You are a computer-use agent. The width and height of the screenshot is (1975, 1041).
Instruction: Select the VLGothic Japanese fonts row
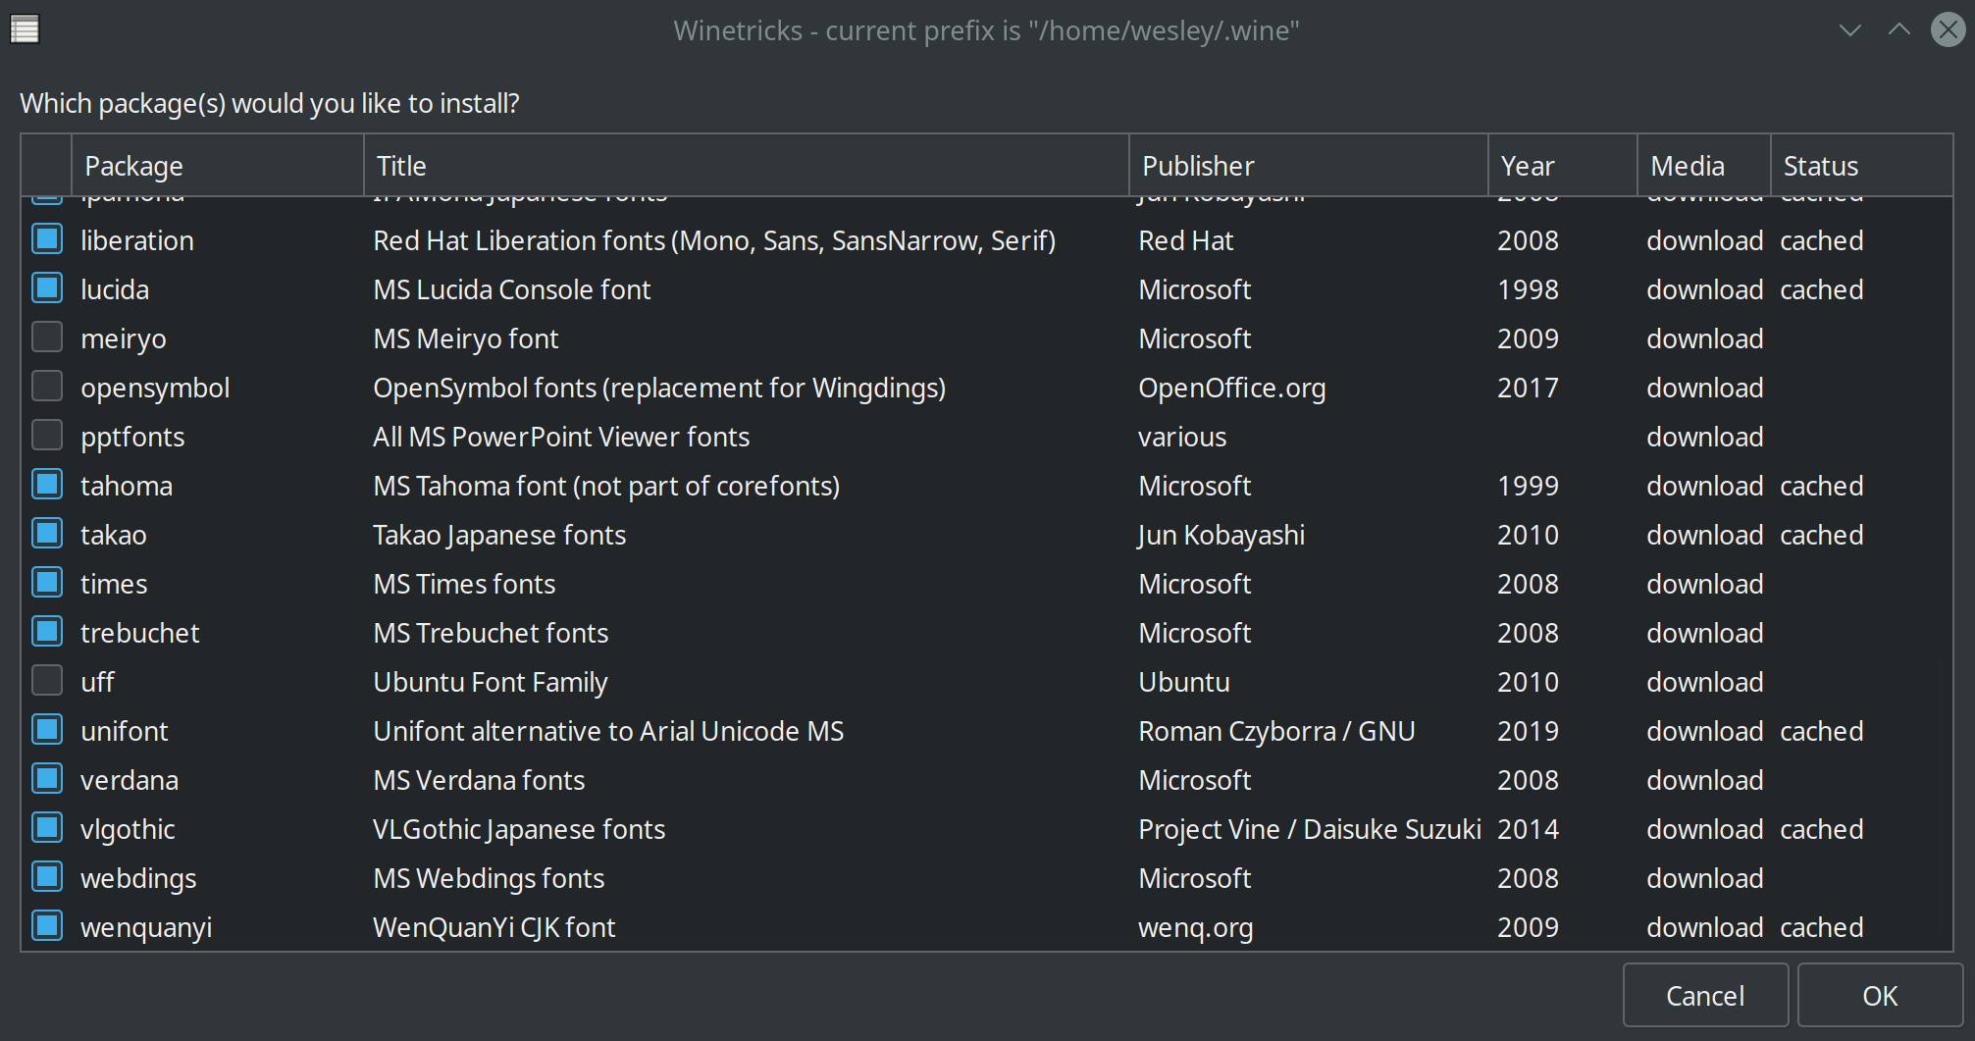tap(987, 829)
